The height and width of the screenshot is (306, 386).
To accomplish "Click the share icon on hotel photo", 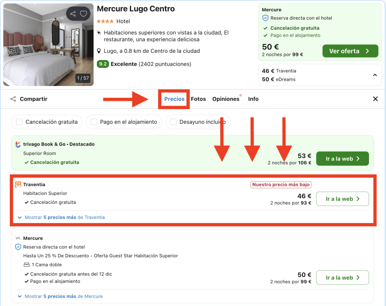I will click(73, 14).
